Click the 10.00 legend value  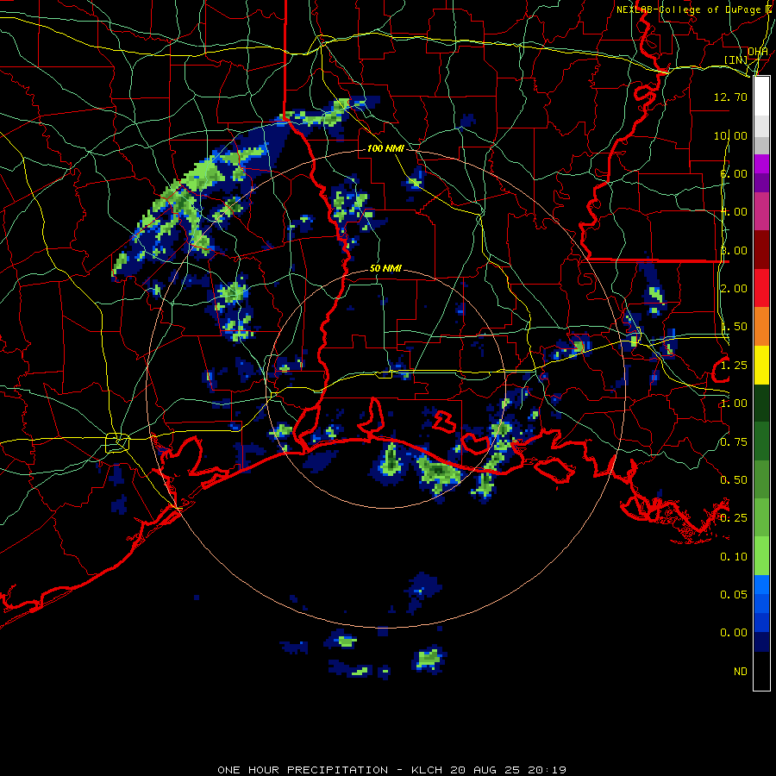[730, 135]
